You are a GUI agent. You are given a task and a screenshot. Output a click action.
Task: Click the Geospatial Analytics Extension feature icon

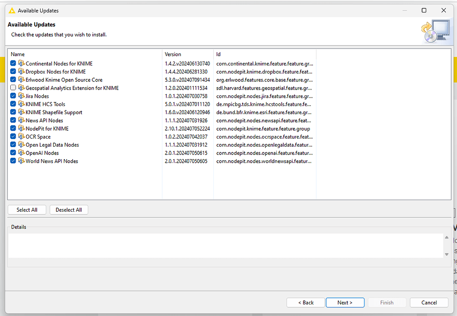pyautogui.click(x=21, y=88)
